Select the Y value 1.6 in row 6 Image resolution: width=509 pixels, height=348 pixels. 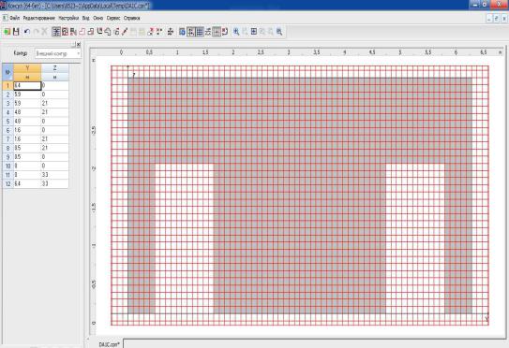27,130
